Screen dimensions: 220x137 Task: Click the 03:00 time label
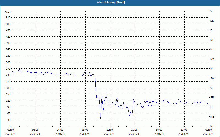click(x=35, y=130)
